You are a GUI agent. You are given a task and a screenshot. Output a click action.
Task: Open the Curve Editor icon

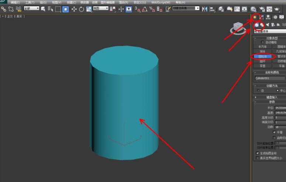click(x=237, y=9)
